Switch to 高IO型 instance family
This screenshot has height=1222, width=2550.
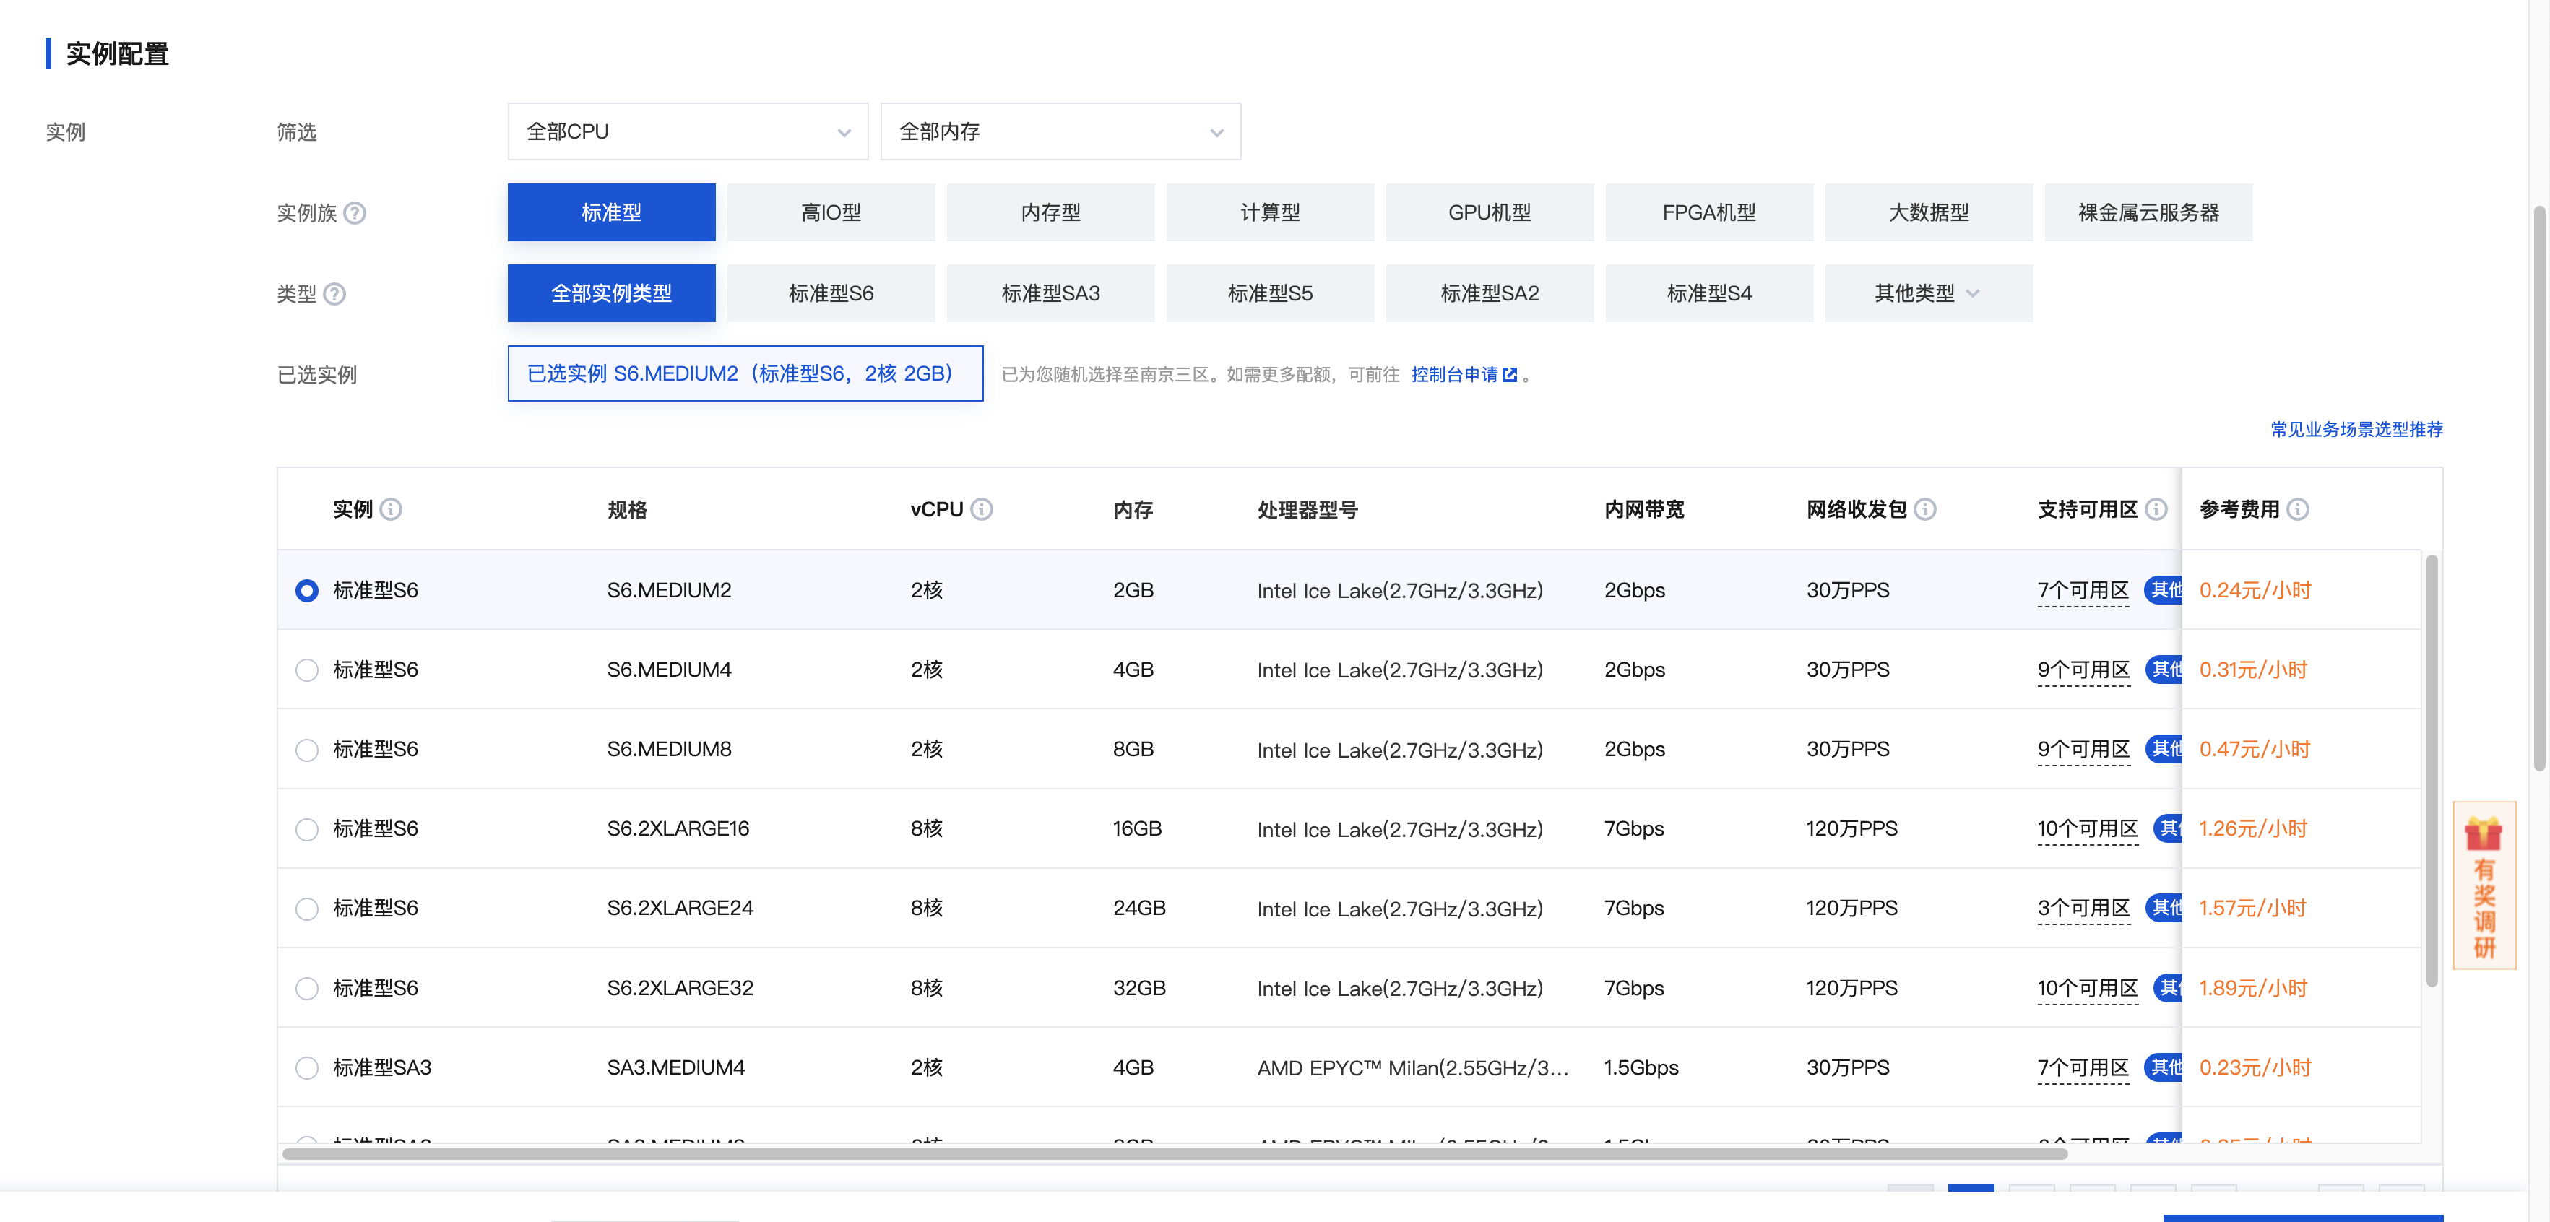[x=831, y=212]
